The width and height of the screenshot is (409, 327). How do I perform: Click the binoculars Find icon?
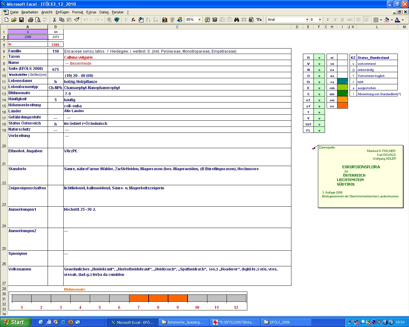click(236, 20)
